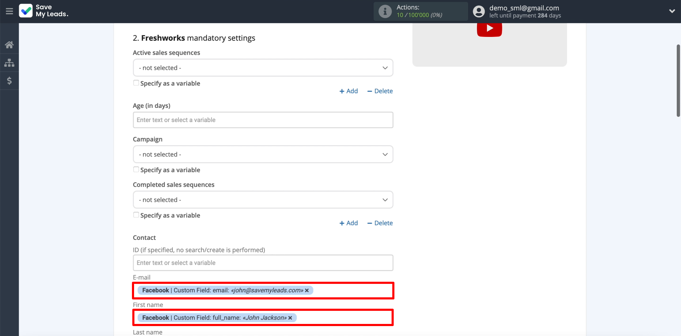Add another Active sales sequence
This screenshot has width=681, height=336.
[349, 91]
